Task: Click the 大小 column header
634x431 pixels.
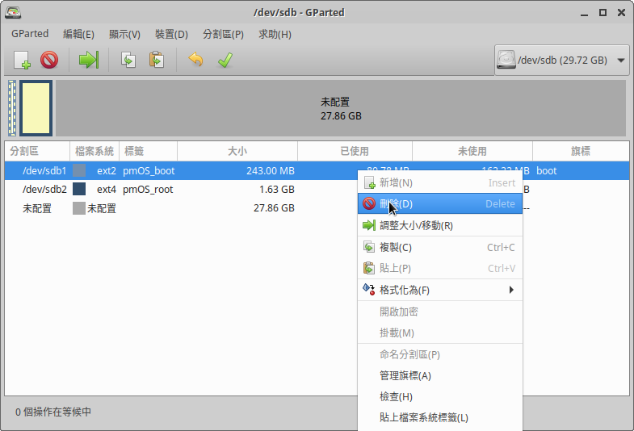Action: tap(237, 151)
